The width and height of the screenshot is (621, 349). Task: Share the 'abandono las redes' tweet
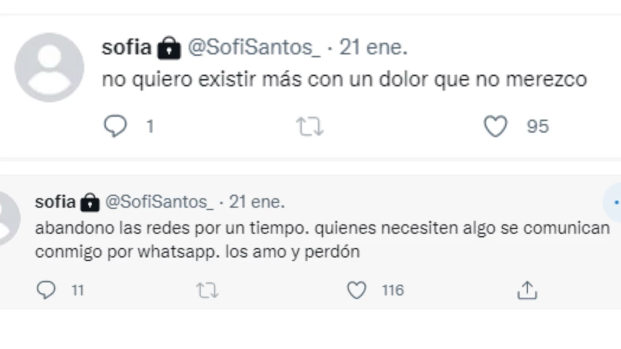[526, 291]
